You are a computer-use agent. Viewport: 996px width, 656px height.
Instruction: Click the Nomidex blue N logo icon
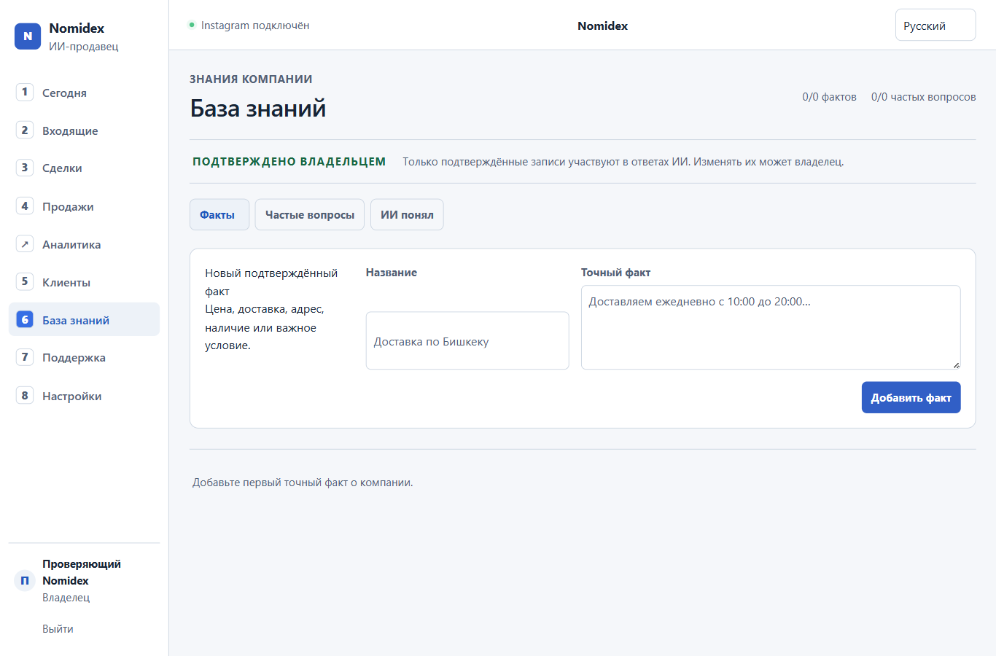[x=28, y=36]
